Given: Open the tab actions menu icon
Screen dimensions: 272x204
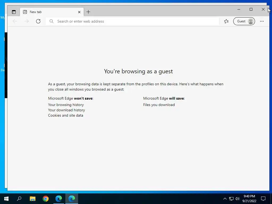Looking at the screenshot, I should click(14, 12).
